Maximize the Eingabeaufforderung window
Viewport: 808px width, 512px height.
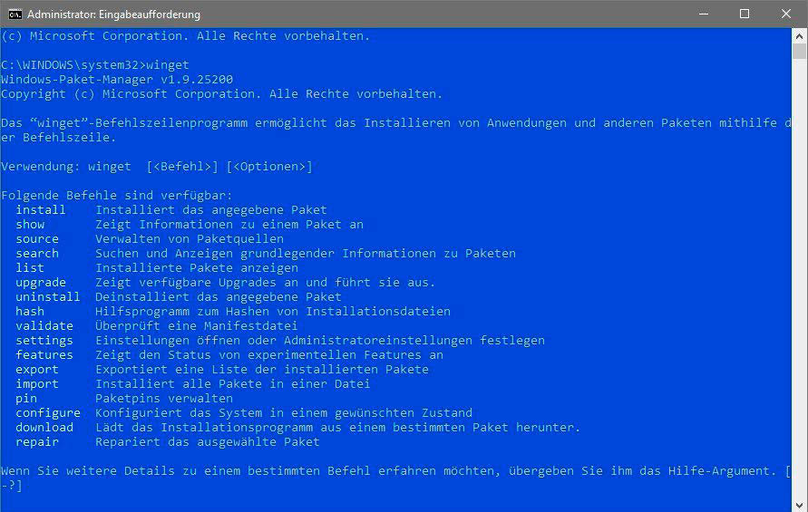745,14
